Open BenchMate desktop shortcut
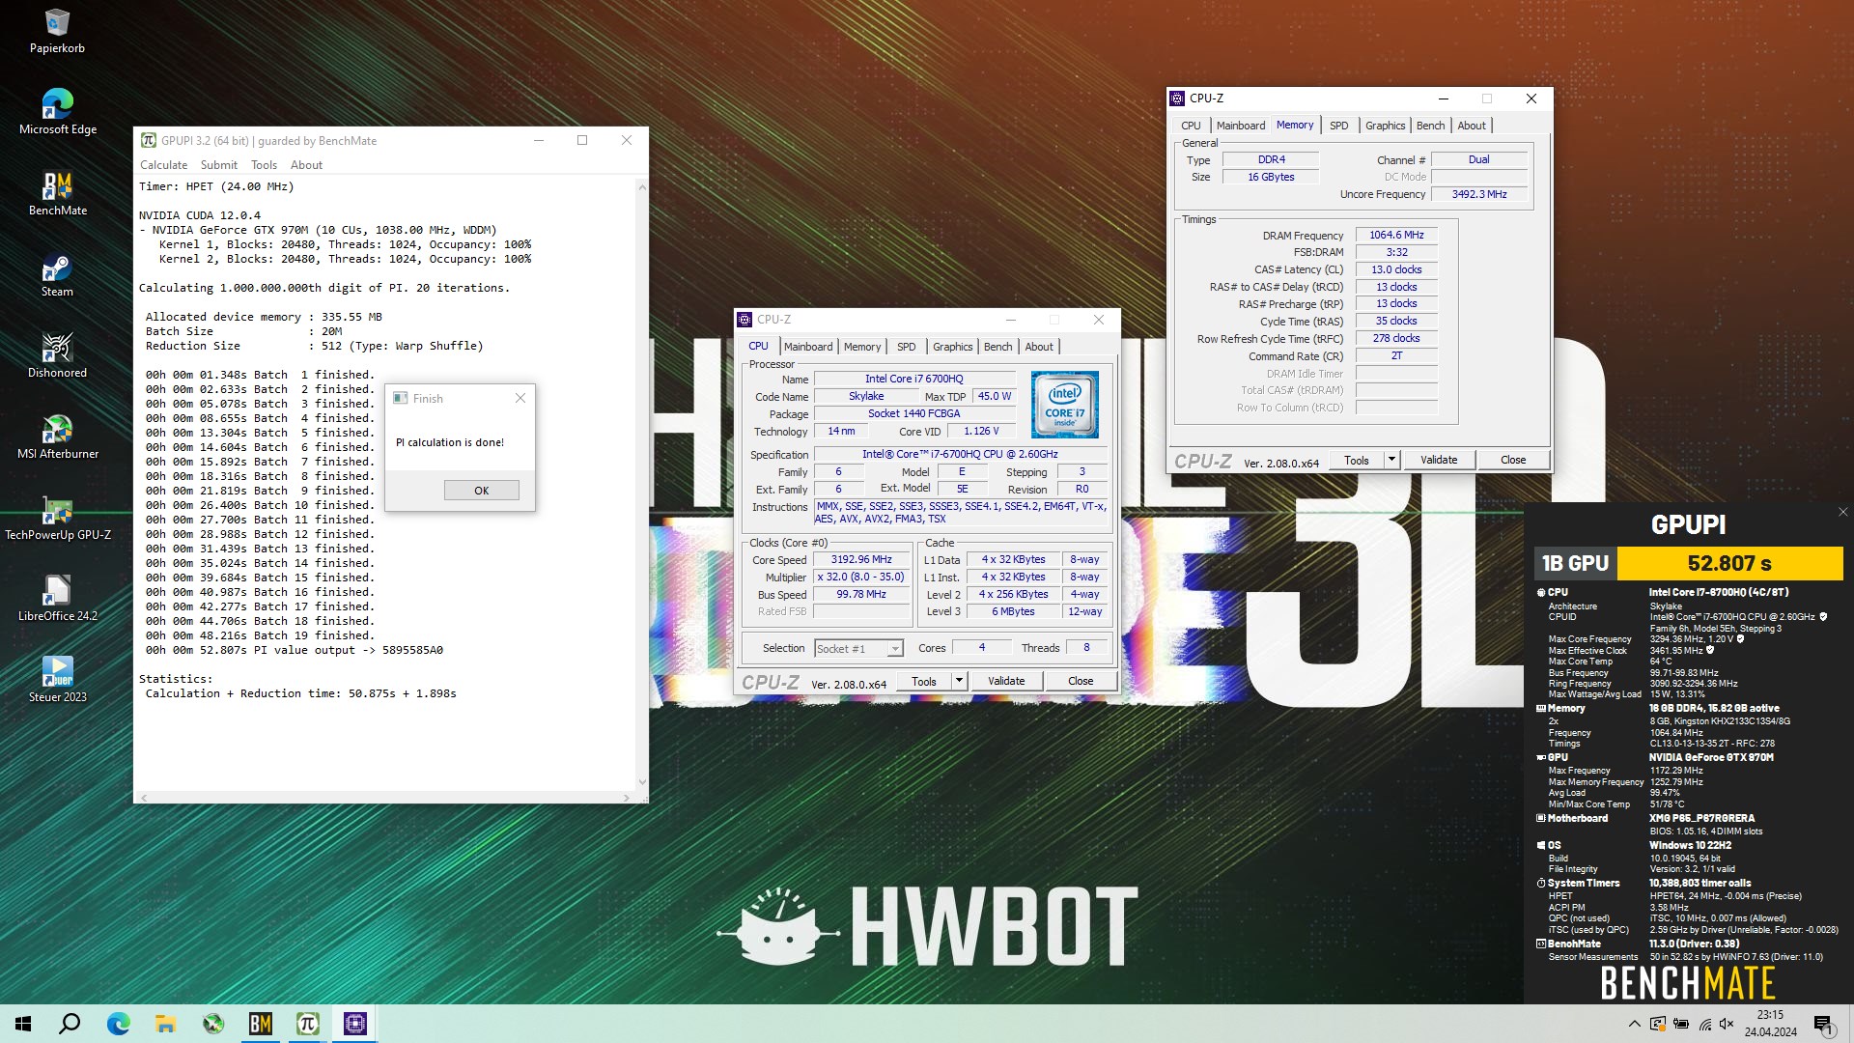Screen dimensions: 1854x1043 click(x=57, y=193)
